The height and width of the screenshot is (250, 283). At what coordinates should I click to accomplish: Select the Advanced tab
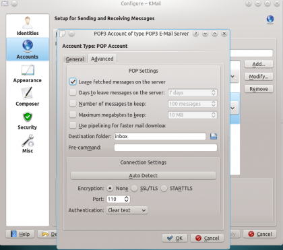point(102,59)
